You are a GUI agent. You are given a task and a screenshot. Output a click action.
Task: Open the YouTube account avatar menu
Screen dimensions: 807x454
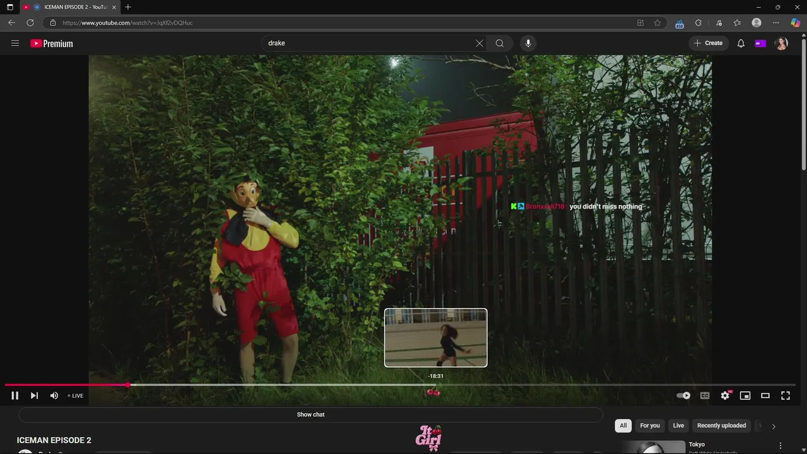(x=782, y=44)
